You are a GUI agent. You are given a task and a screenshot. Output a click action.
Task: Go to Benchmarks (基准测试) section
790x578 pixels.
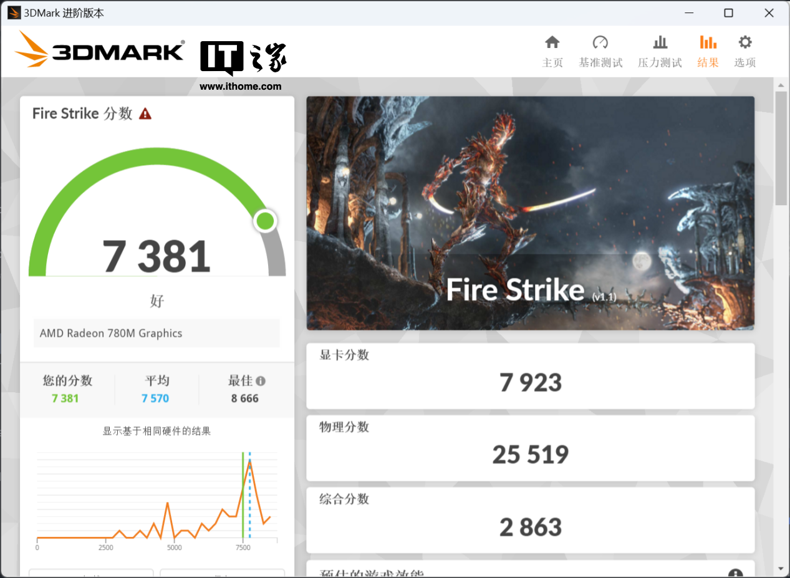click(600, 51)
